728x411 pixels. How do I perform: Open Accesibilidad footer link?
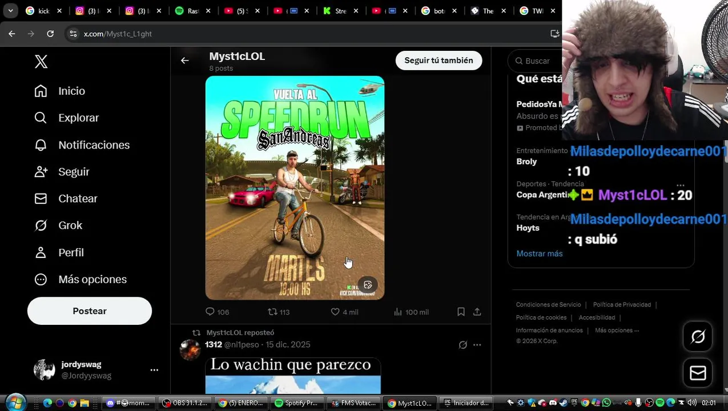(x=597, y=317)
